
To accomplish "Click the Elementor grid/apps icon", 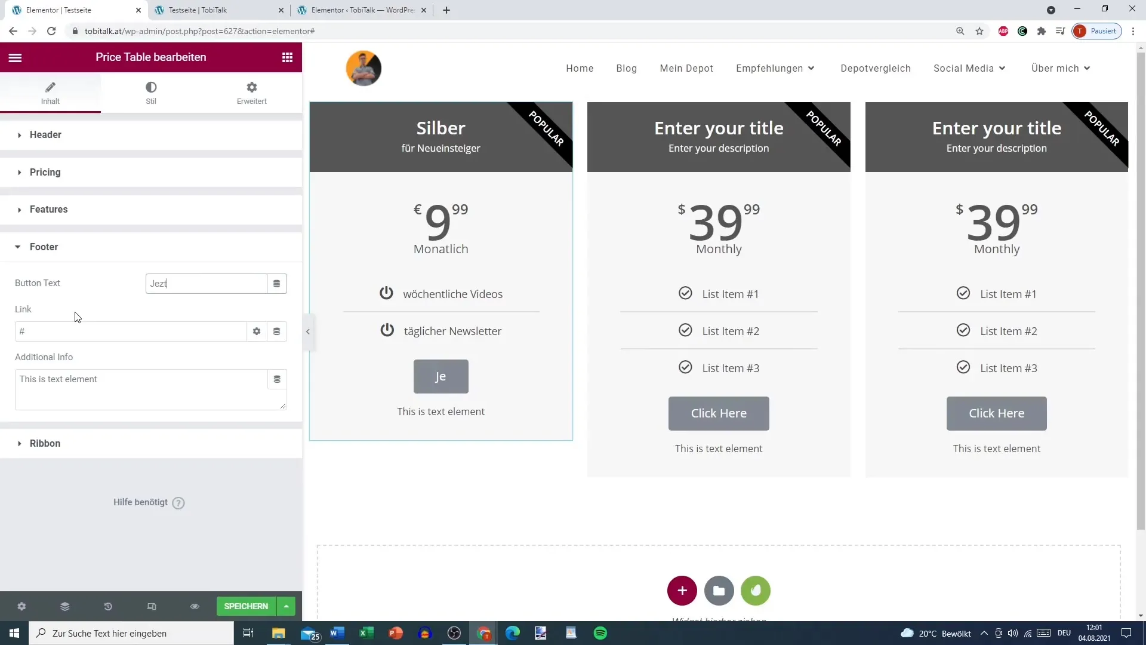I will tap(287, 57).
